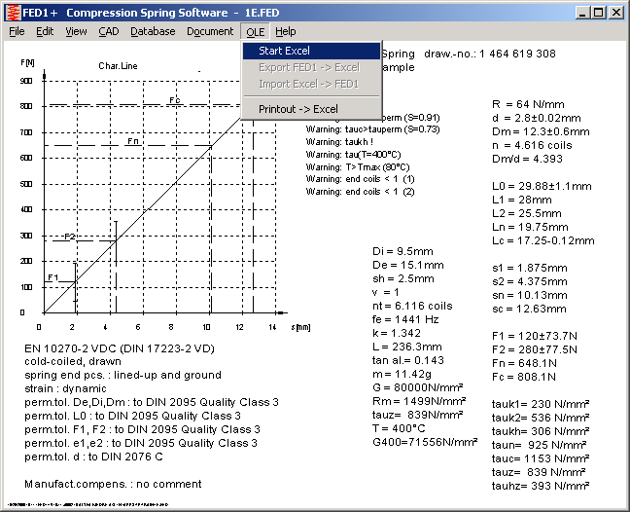This screenshot has width=630, height=512.
Task: Click the 'Warning: T>Tmax (80°C)' line
Action: tap(358, 166)
